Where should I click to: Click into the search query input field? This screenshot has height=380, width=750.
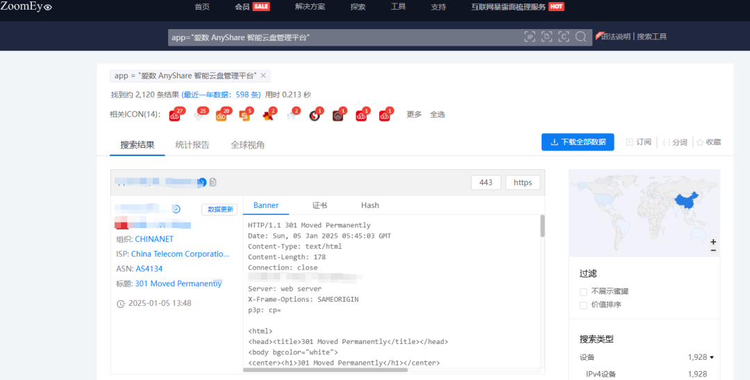pyautogui.click(x=344, y=37)
